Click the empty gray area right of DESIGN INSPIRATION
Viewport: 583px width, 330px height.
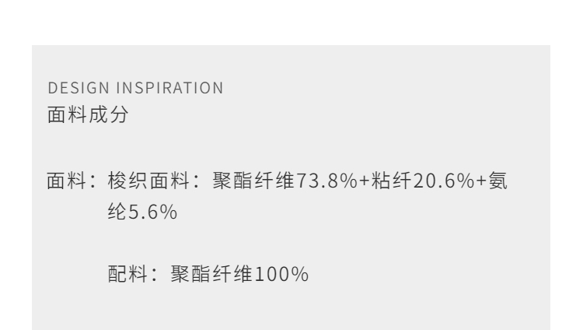(x=389, y=89)
